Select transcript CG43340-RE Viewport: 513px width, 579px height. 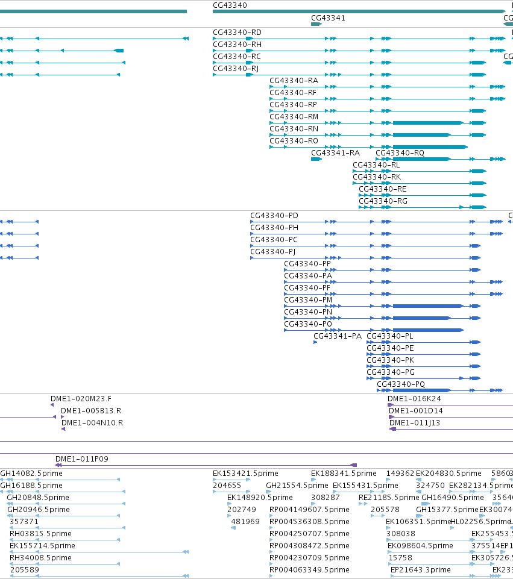[383, 189]
